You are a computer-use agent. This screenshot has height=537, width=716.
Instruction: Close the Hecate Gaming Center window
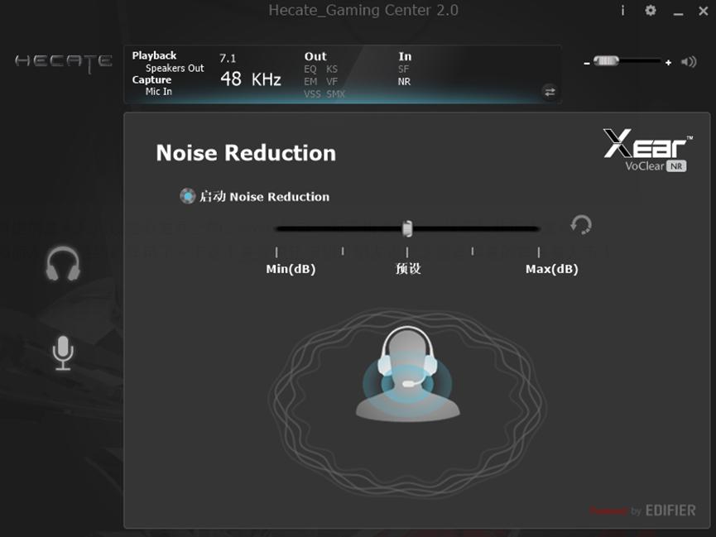704,11
